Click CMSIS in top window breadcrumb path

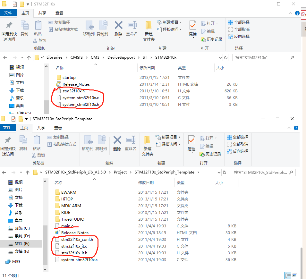(76, 57)
